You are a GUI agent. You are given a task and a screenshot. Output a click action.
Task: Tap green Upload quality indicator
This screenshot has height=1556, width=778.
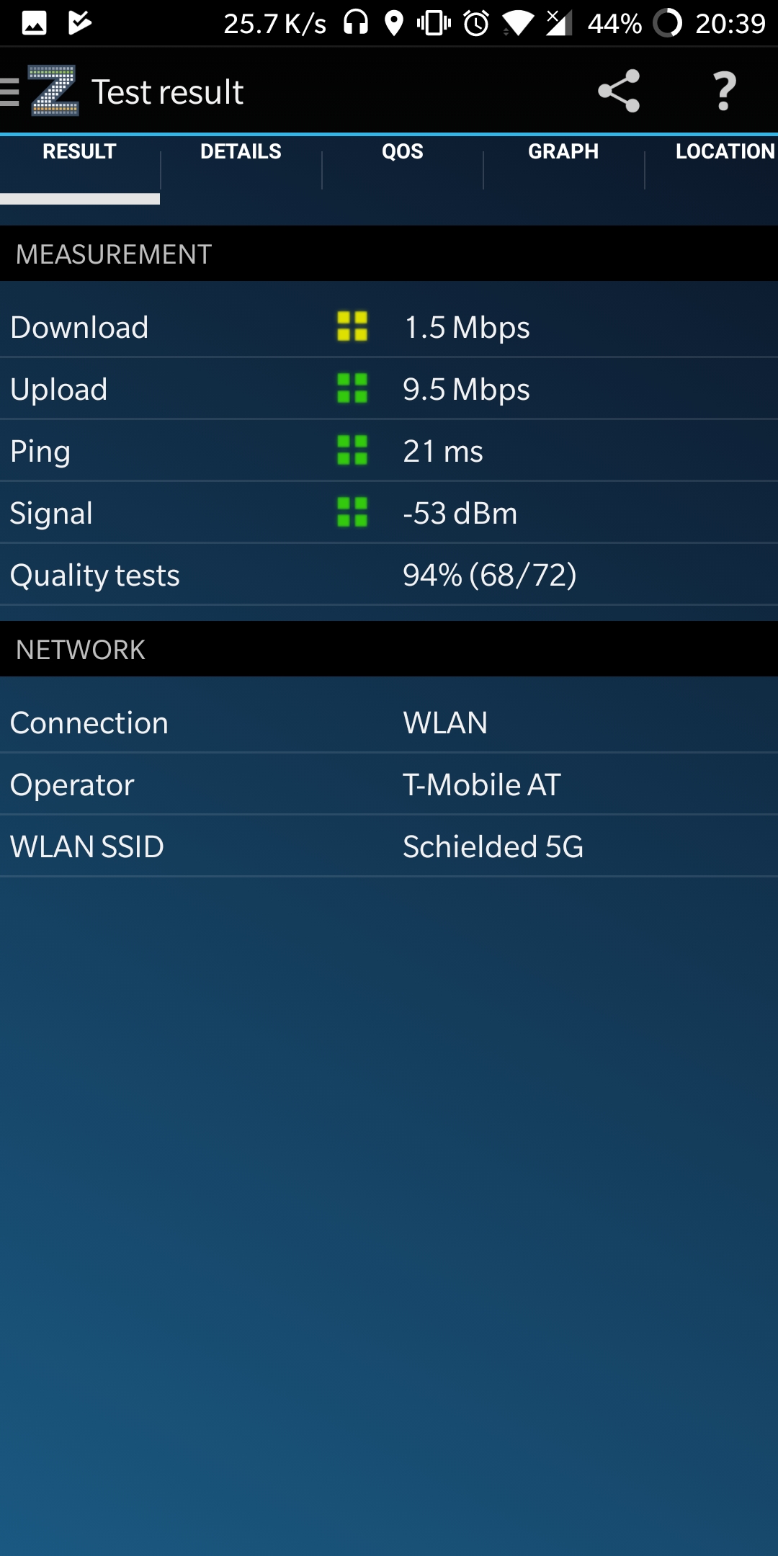(x=352, y=388)
